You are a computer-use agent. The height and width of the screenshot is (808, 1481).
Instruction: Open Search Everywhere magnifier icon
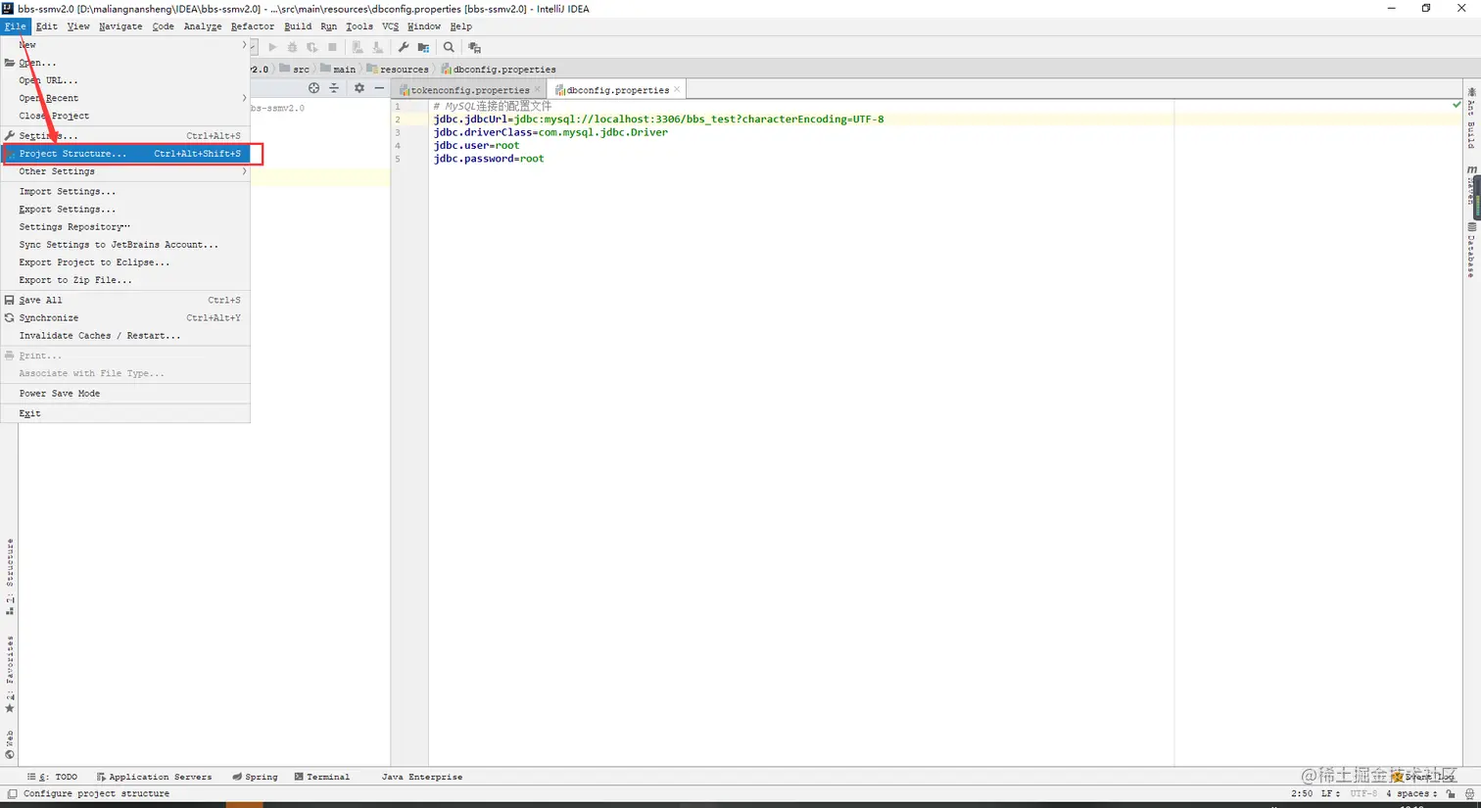[449, 47]
